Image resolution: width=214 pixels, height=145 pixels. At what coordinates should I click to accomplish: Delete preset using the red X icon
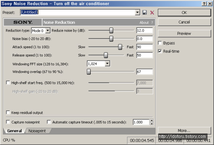pos(152,13)
